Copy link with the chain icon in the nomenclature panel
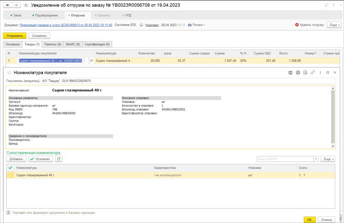Viewport: 344px width, 223px height. click(x=313, y=72)
